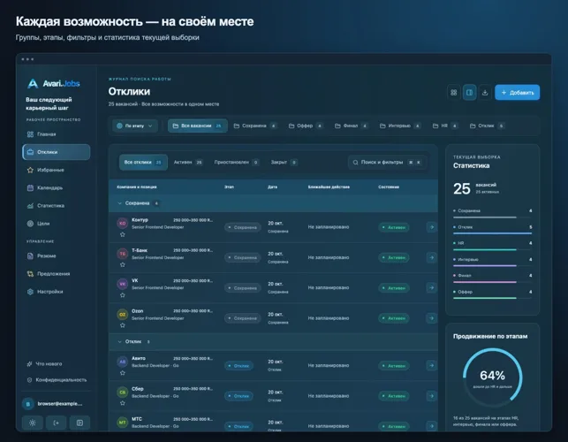Image resolution: width=568 pixels, height=442 pixels.
Task: Click the download export icon
Action: [x=485, y=93]
